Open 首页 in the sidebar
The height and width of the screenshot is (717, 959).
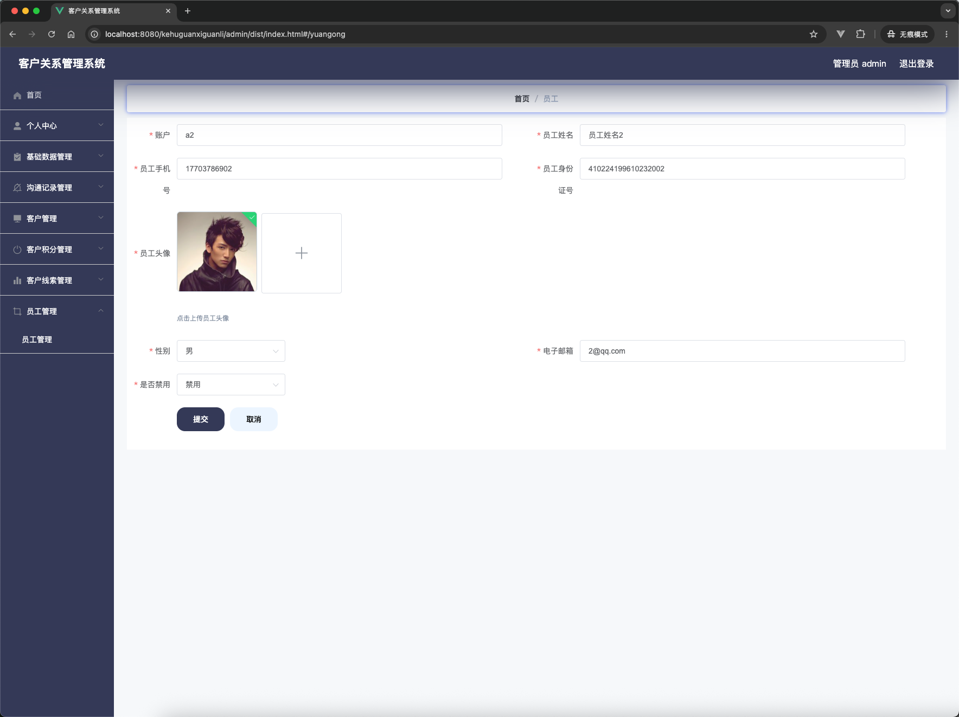57,95
